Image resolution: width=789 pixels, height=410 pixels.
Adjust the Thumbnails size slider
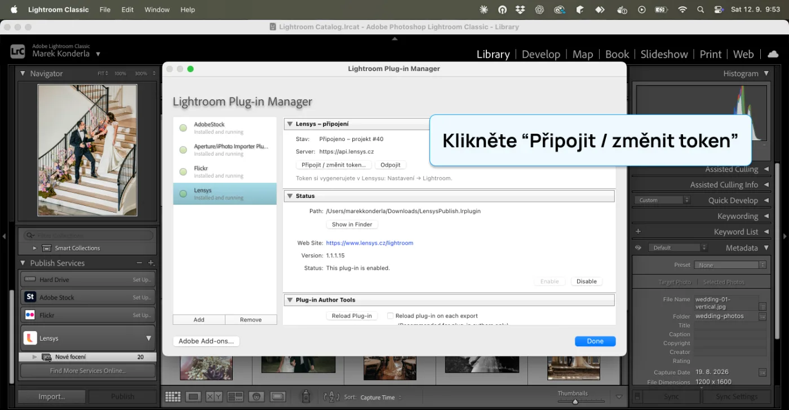click(x=575, y=402)
